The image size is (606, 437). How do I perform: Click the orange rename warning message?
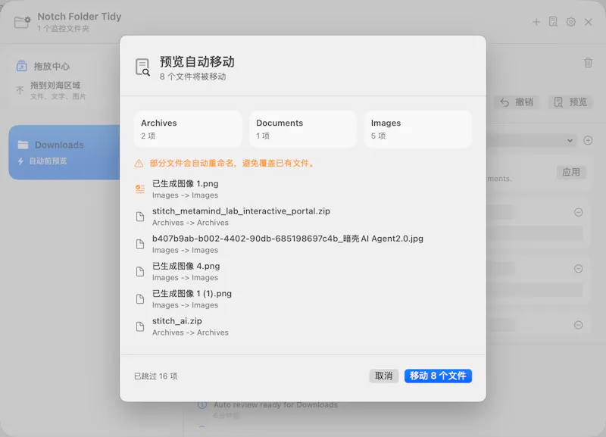[233, 164]
